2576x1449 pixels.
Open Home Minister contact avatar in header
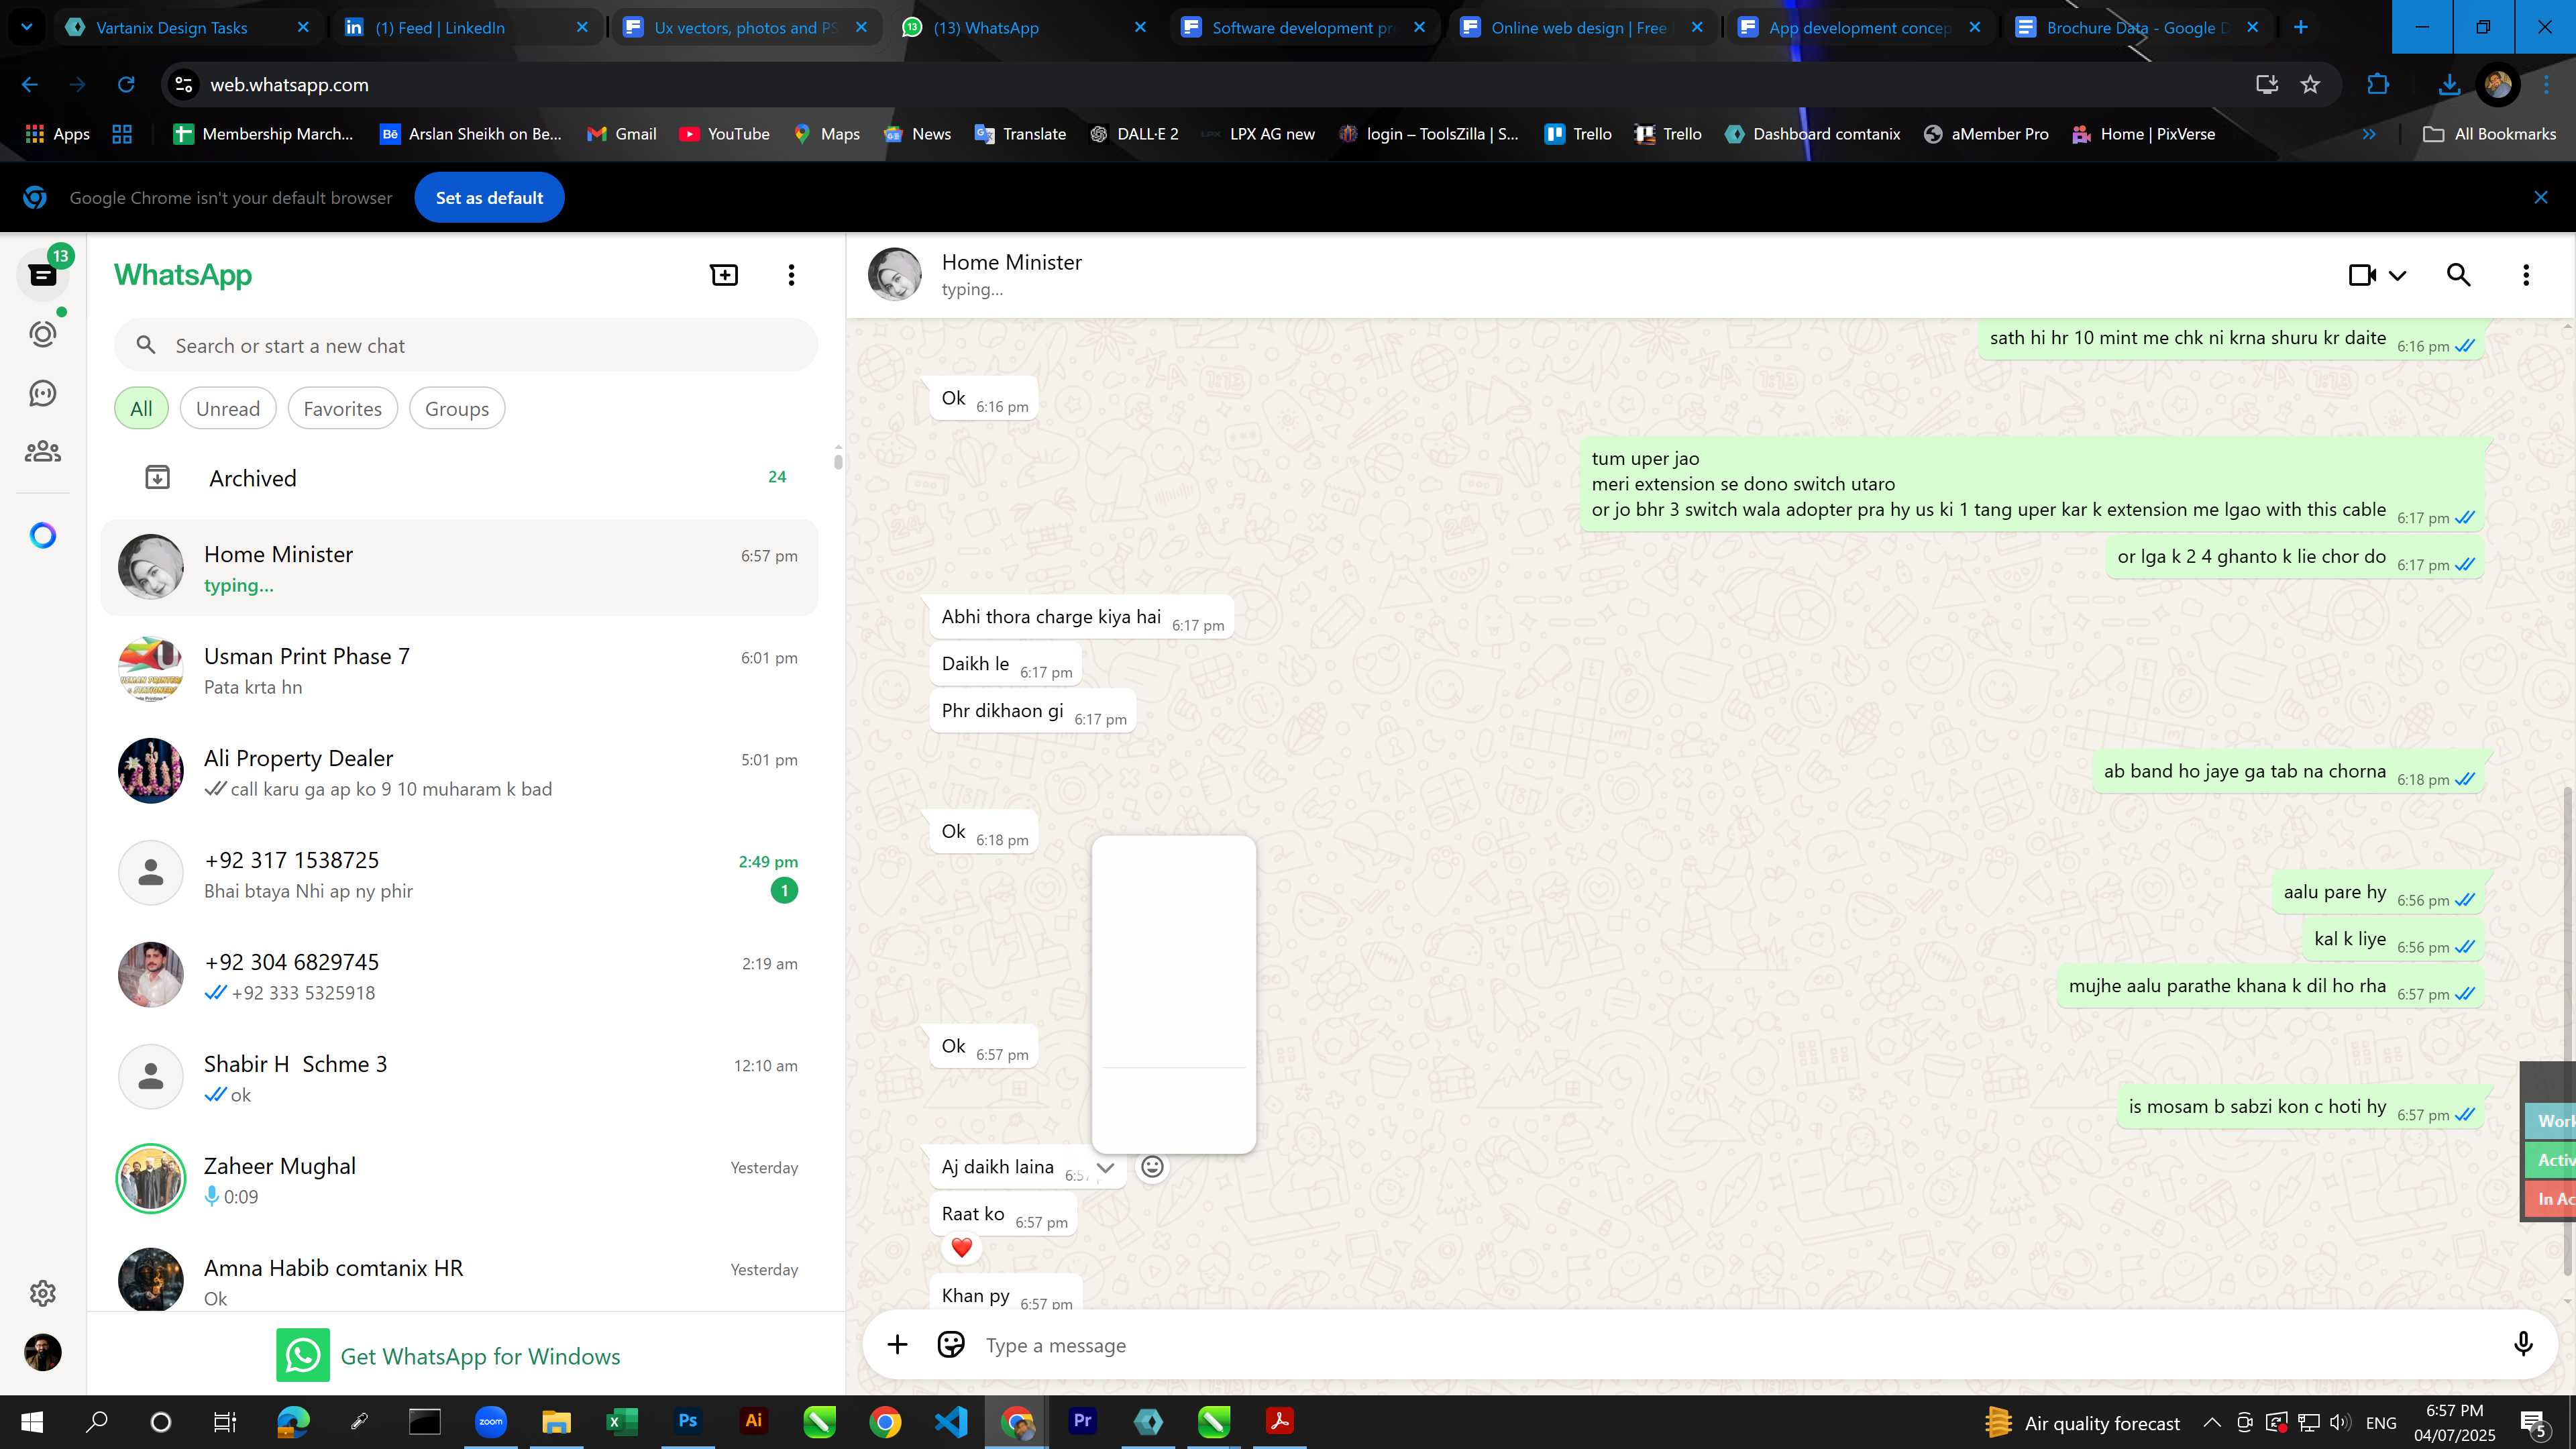[x=894, y=275]
